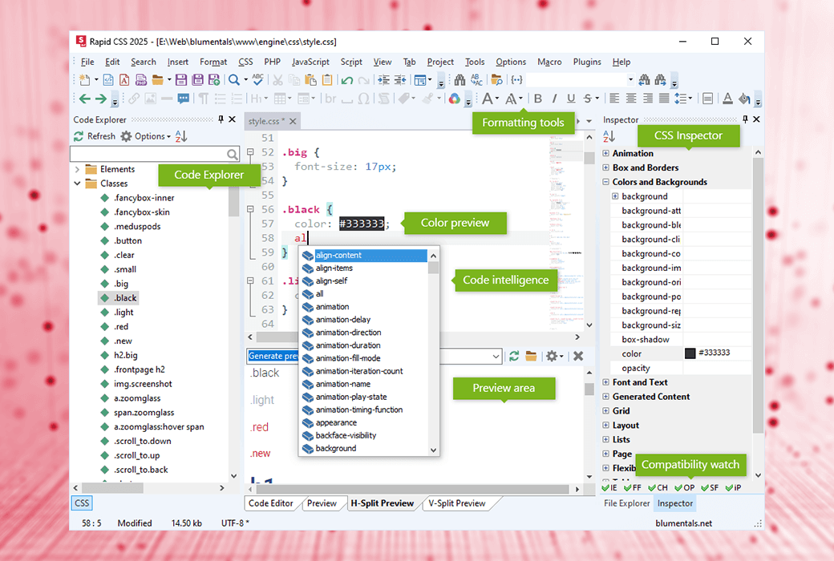Viewport: 834px width, 561px height.
Task: Click the #333333 color swatch in Inspector
Action: coord(690,353)
